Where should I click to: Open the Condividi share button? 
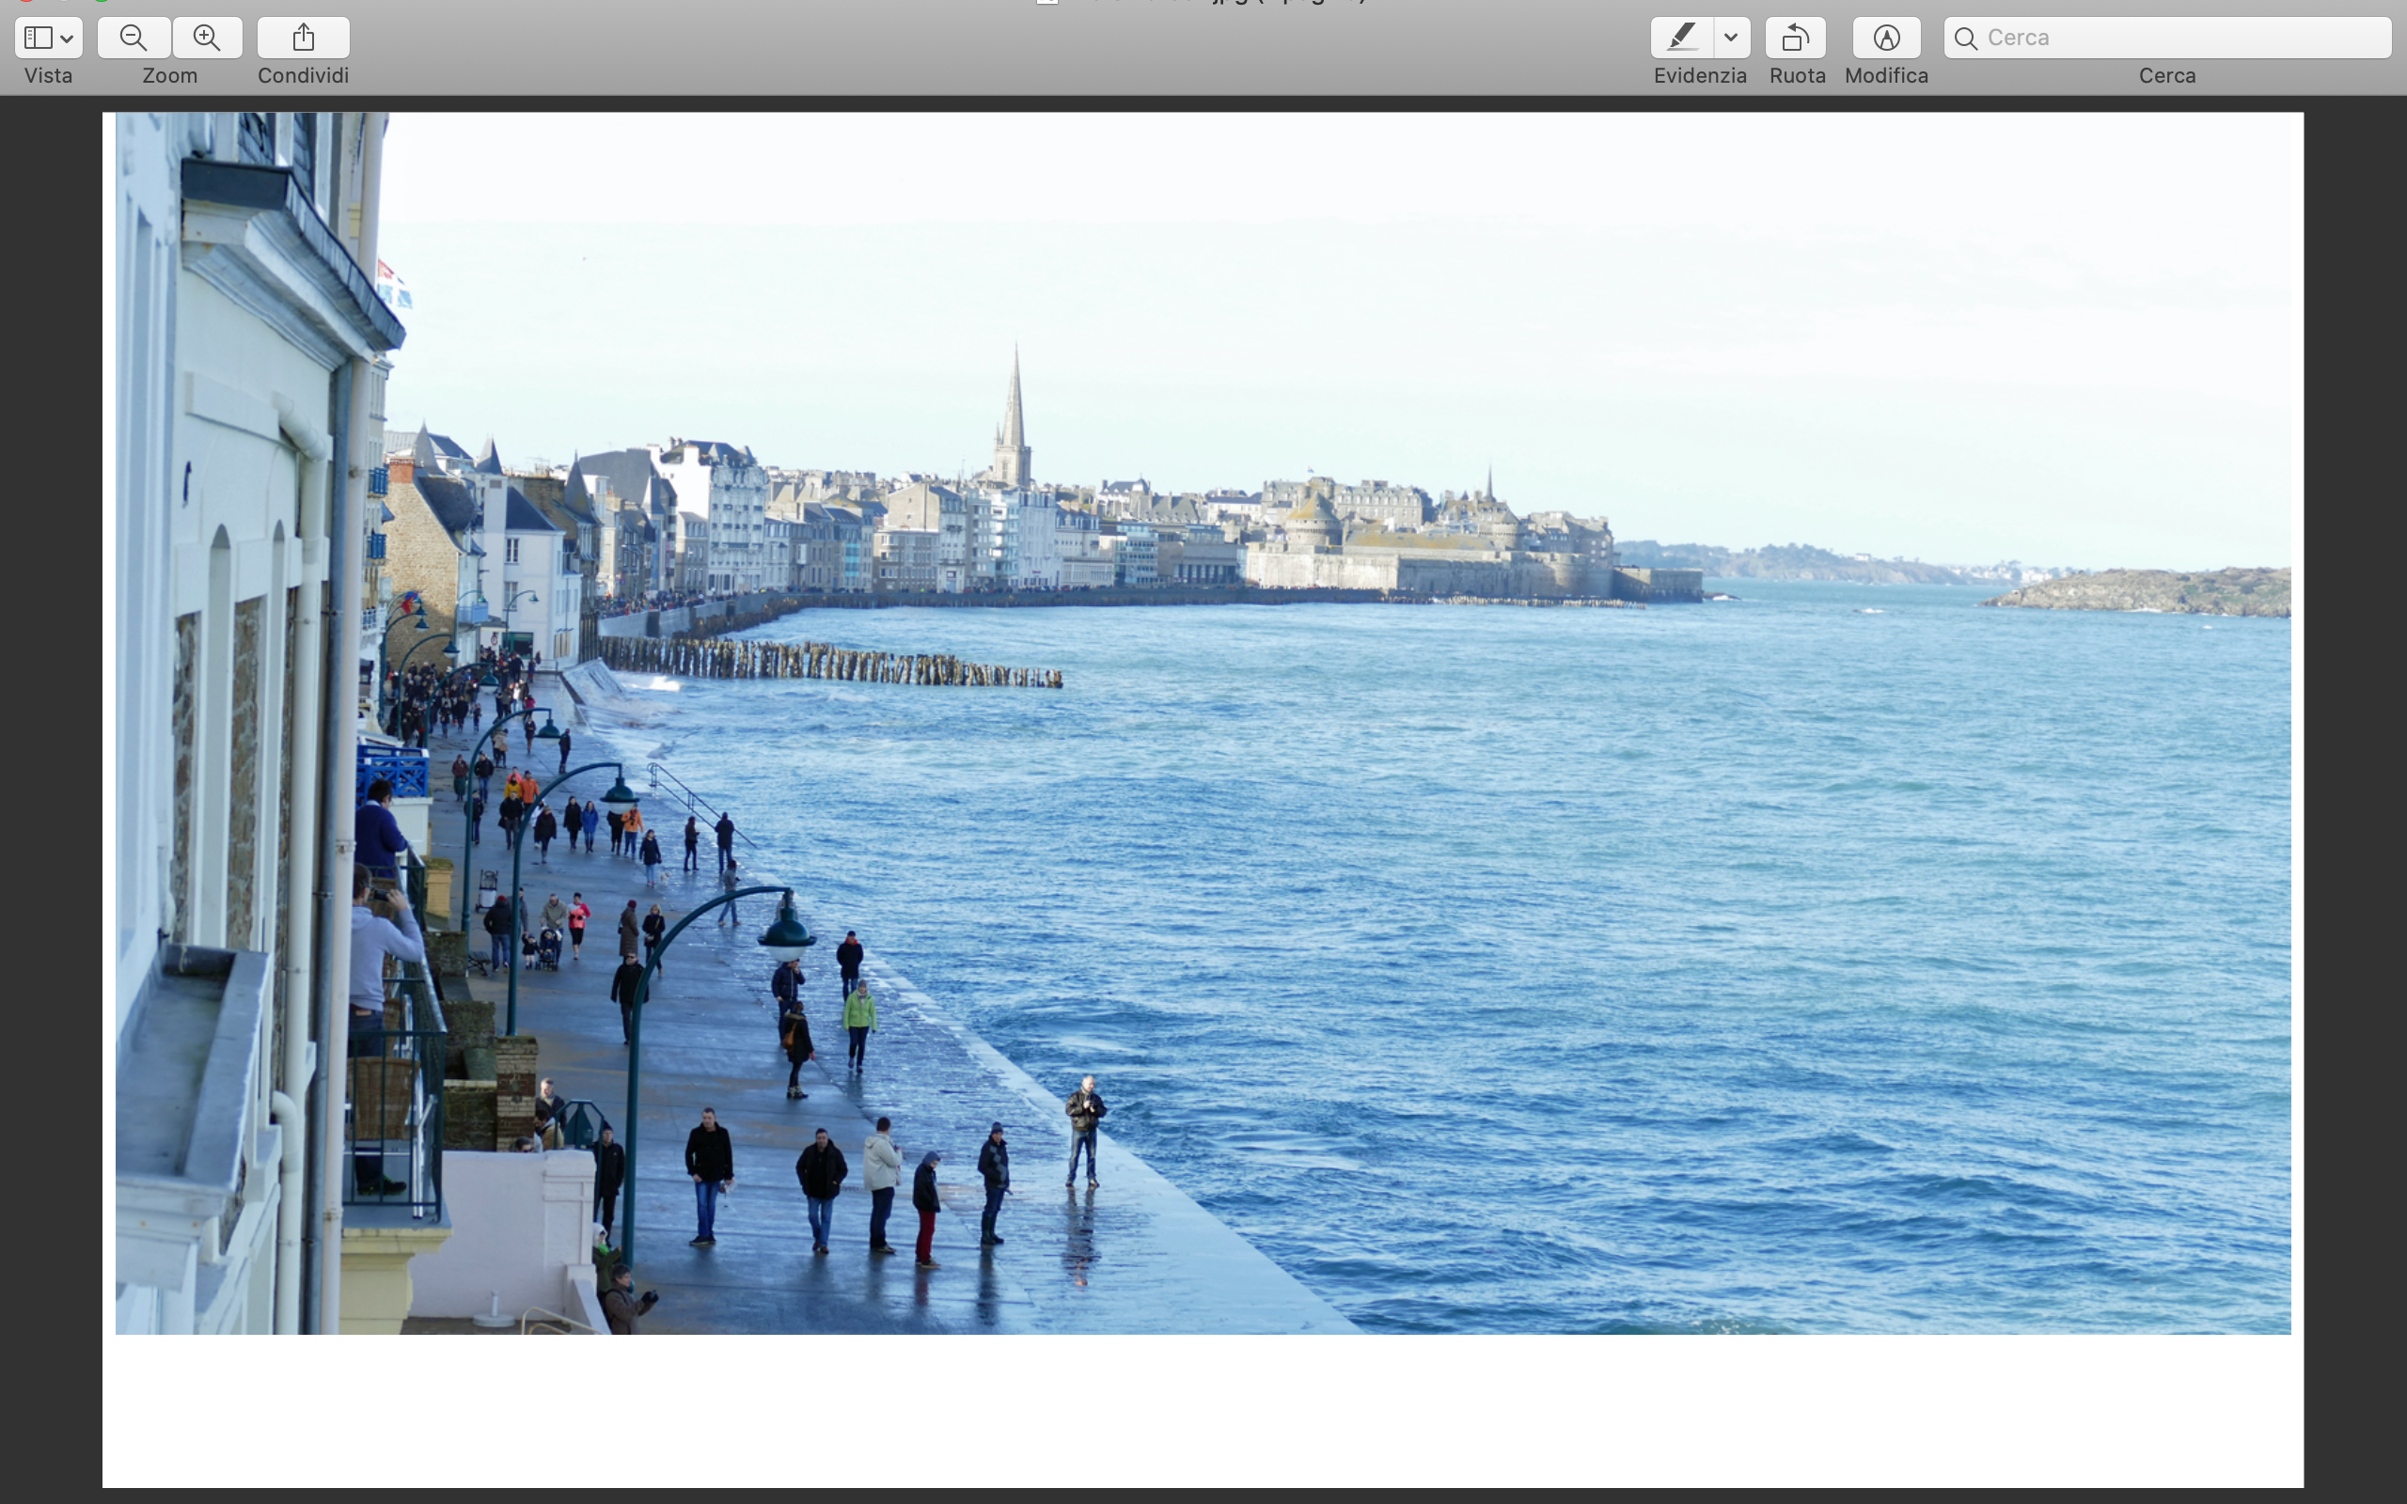304,38
